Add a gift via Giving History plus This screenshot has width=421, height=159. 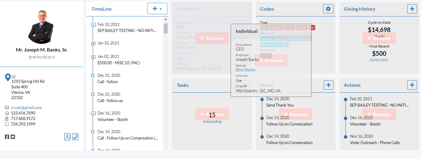tap(412, 9)
